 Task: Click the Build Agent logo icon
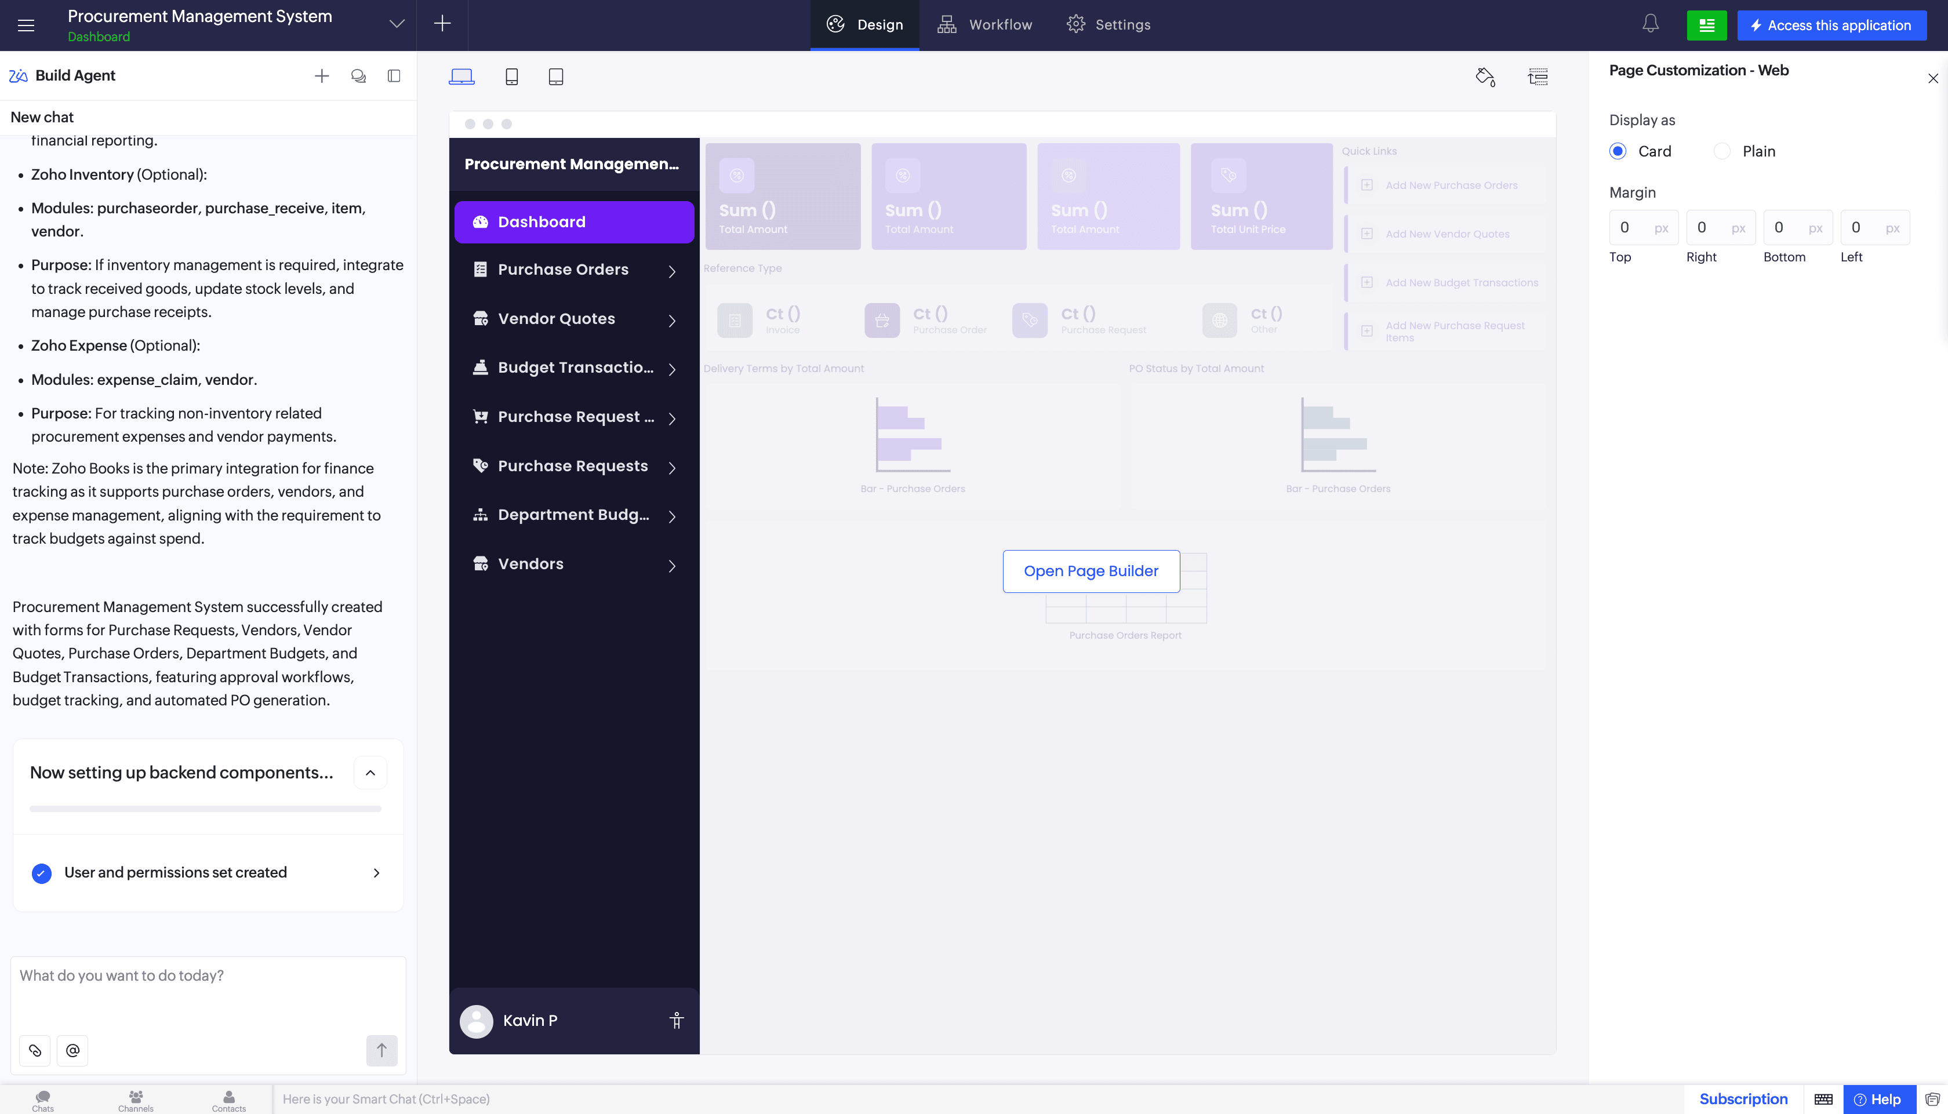[19, 76]
